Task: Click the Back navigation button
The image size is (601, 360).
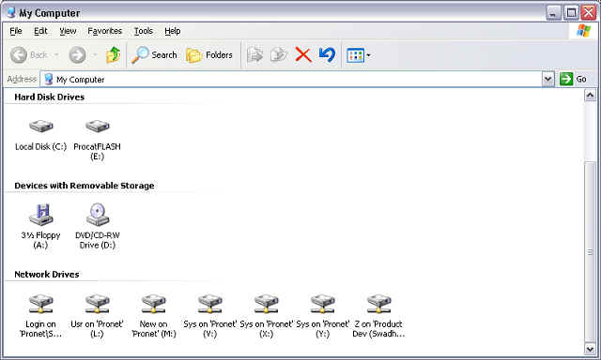Action: pos(29,55)
